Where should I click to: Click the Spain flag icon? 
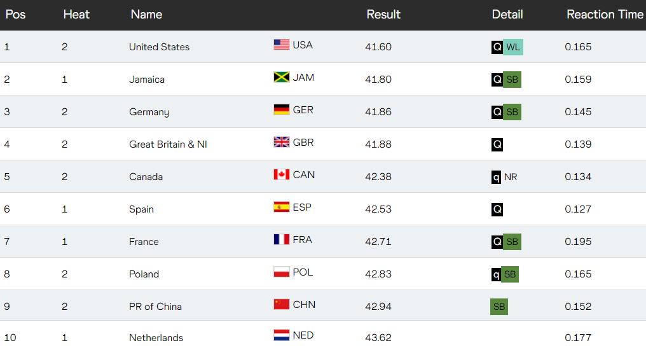[x=282, y=207]
